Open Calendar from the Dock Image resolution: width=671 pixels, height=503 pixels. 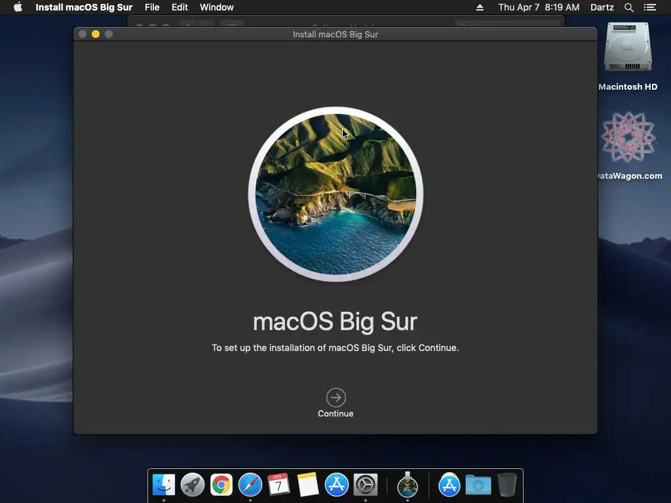pos(278,485)
